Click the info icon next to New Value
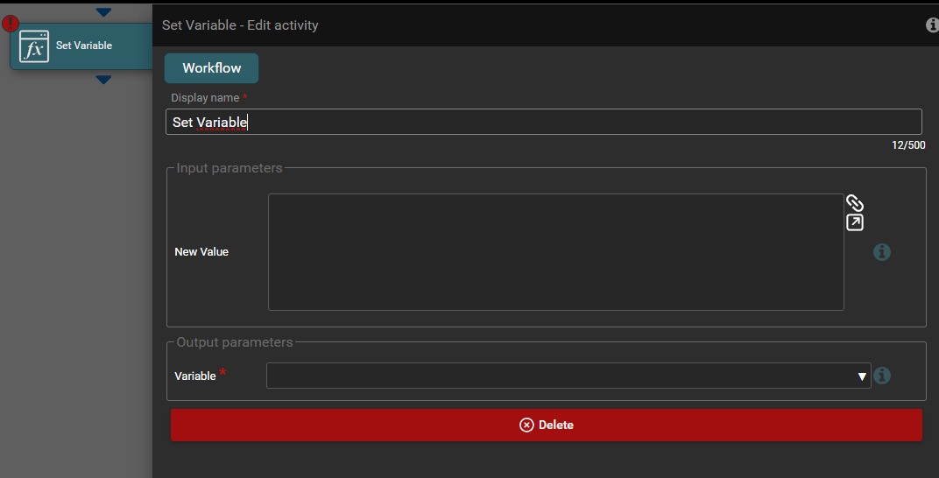 tap(882, 252)
